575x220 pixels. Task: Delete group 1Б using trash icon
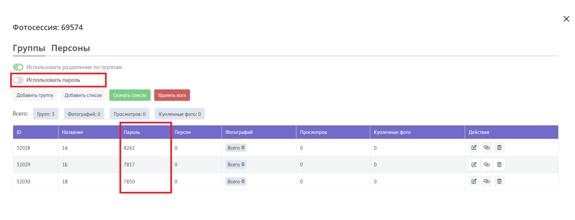[499, 164]
